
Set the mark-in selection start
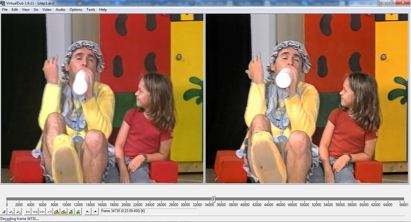pos(88,211)
